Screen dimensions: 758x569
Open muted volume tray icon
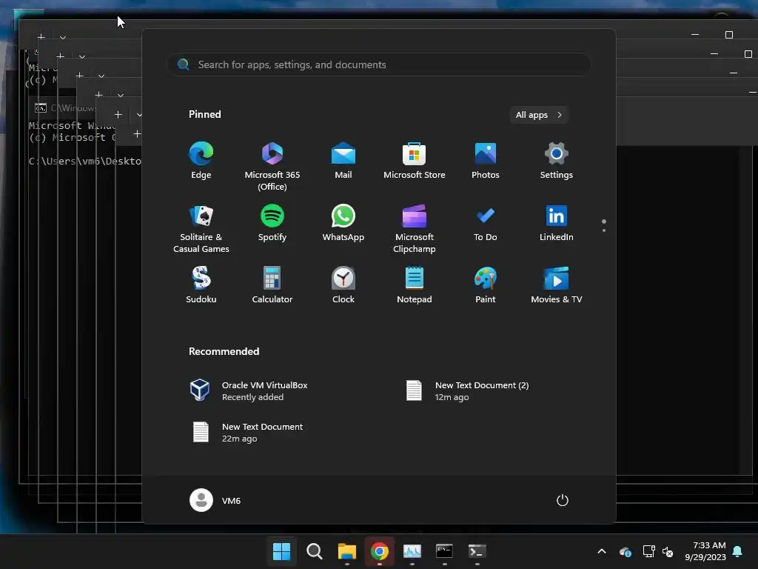(x=668, y=551)
